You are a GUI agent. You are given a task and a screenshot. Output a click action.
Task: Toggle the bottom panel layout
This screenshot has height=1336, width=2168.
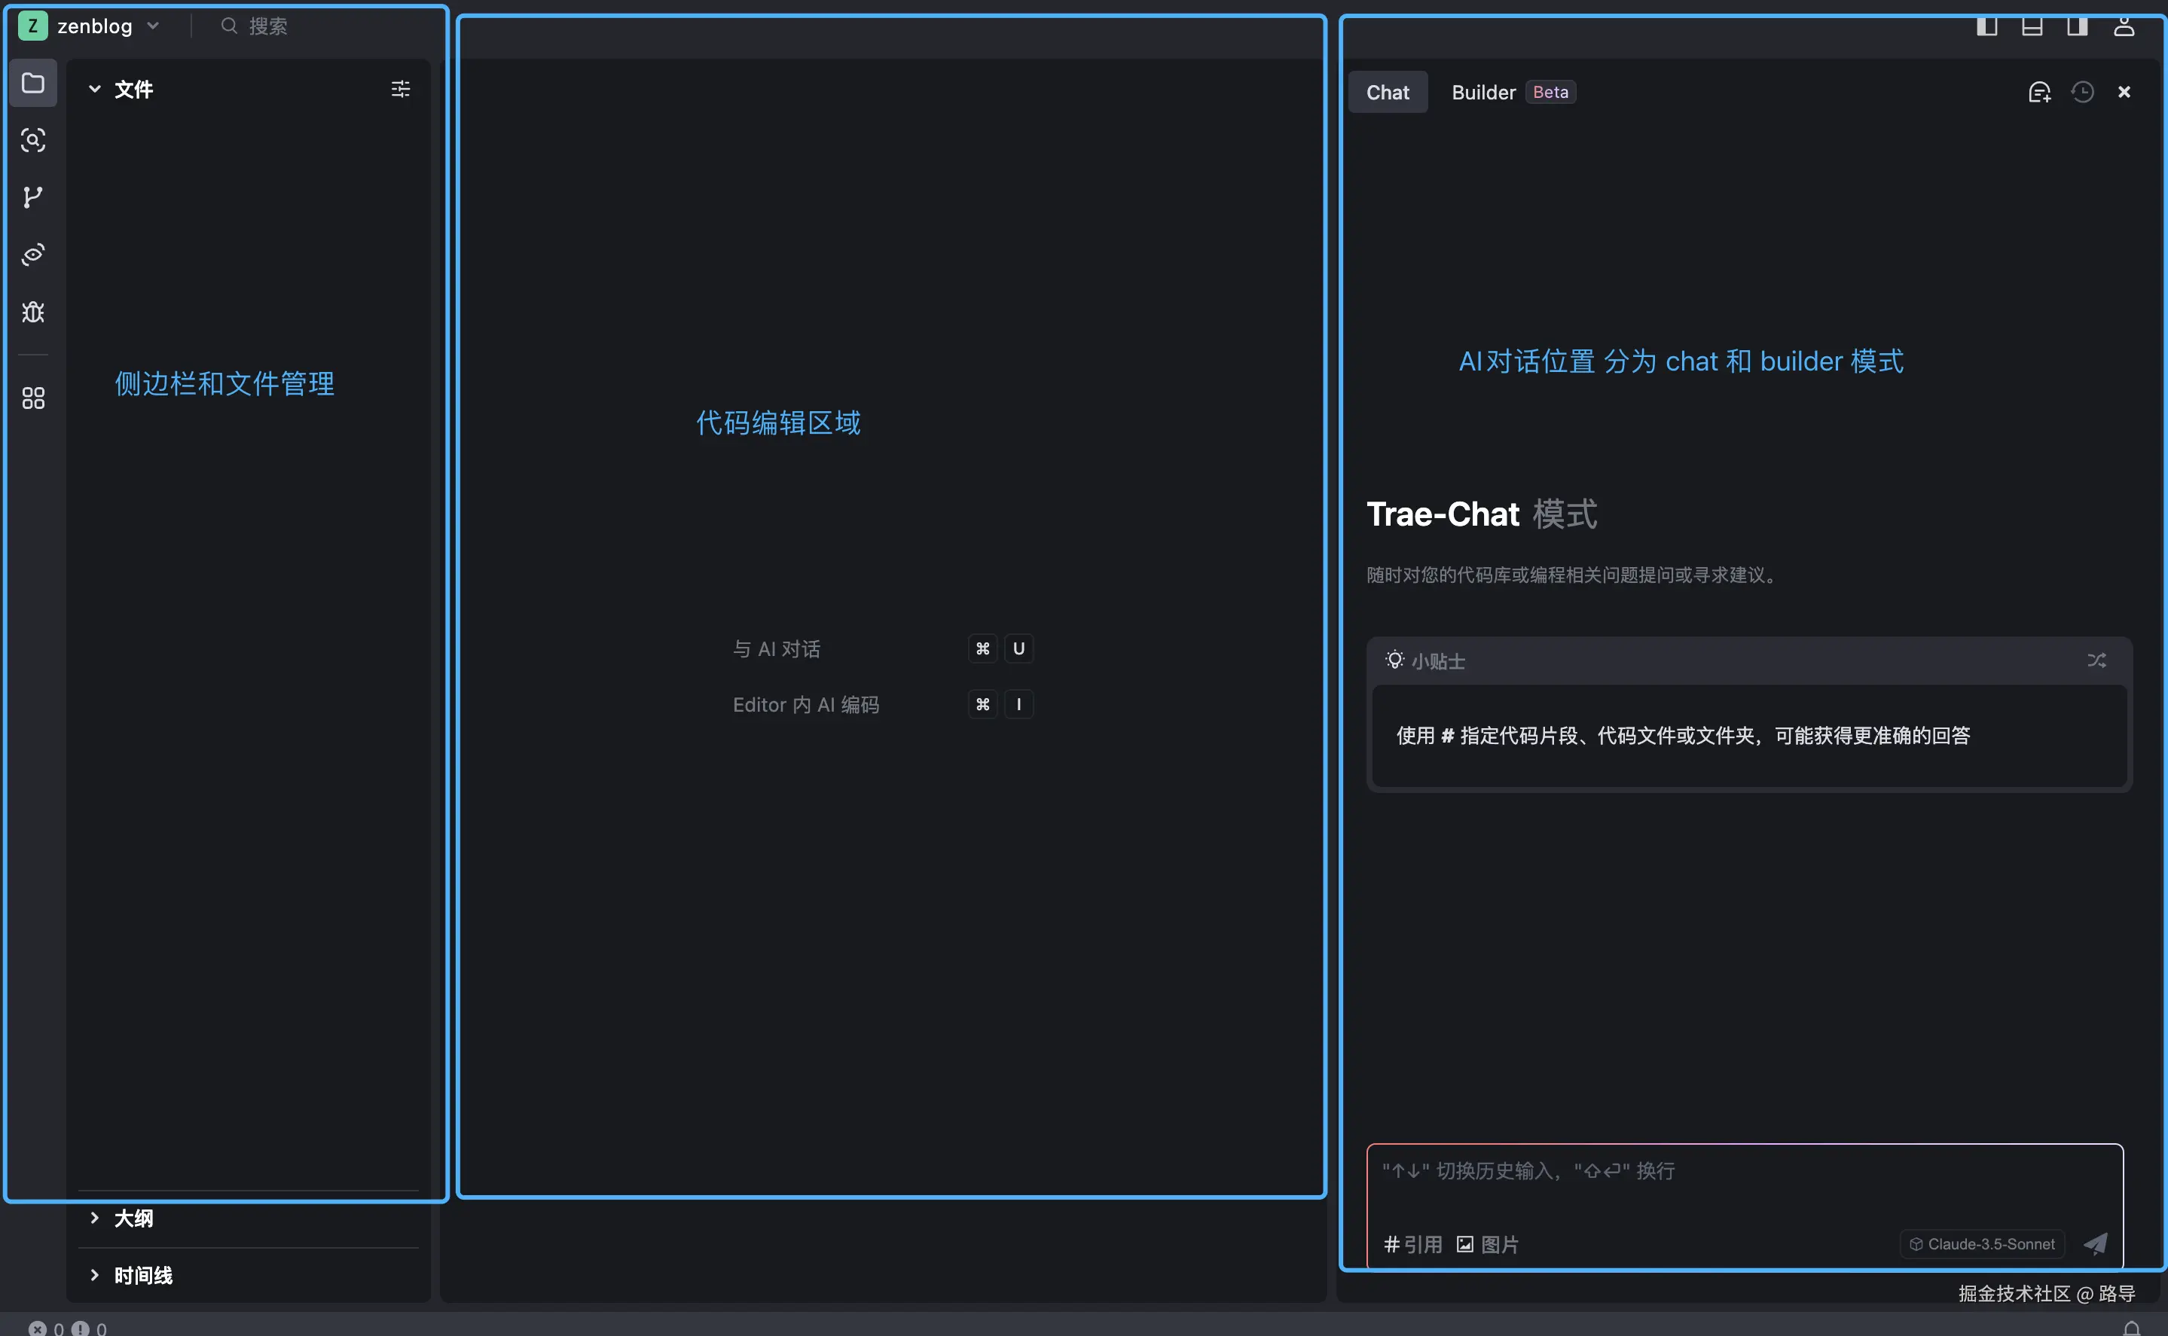[2032, 26]
